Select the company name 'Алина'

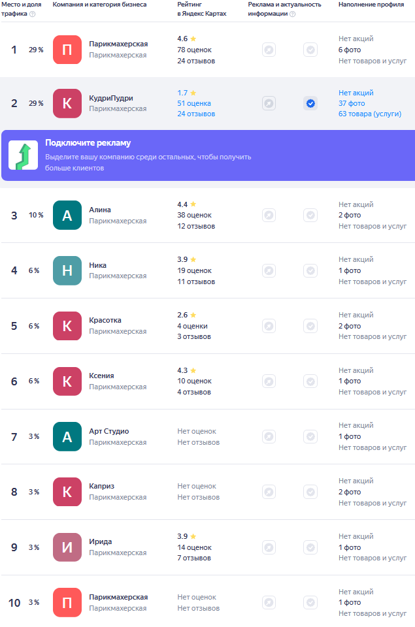click(x=99, y=210)
